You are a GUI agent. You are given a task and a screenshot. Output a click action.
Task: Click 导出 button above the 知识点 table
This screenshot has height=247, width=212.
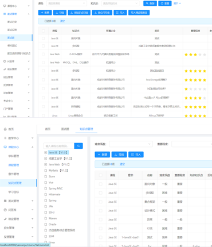[x=119, y=155]
